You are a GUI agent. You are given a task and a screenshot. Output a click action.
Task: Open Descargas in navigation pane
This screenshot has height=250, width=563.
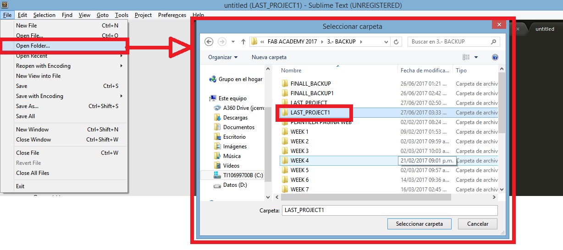pos(231,118)
